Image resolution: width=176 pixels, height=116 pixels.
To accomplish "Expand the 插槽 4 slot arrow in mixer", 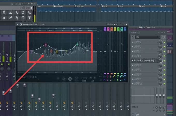I will coord(133,56).
